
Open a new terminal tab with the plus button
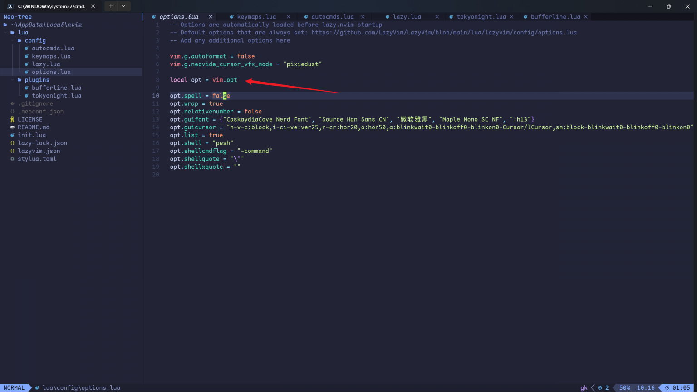111,6
